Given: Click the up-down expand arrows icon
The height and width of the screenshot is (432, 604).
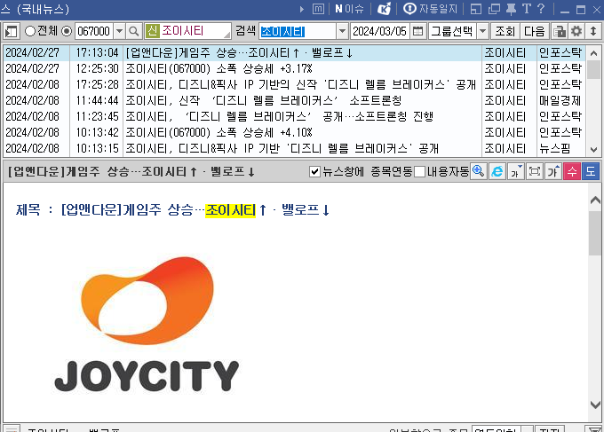Looking at the screenshot, I should coord(593,31).
